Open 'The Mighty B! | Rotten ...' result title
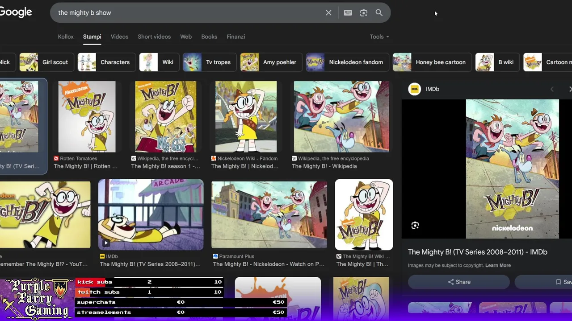The height and width of the screenshot is (321, 572). (x=86, y=166)
